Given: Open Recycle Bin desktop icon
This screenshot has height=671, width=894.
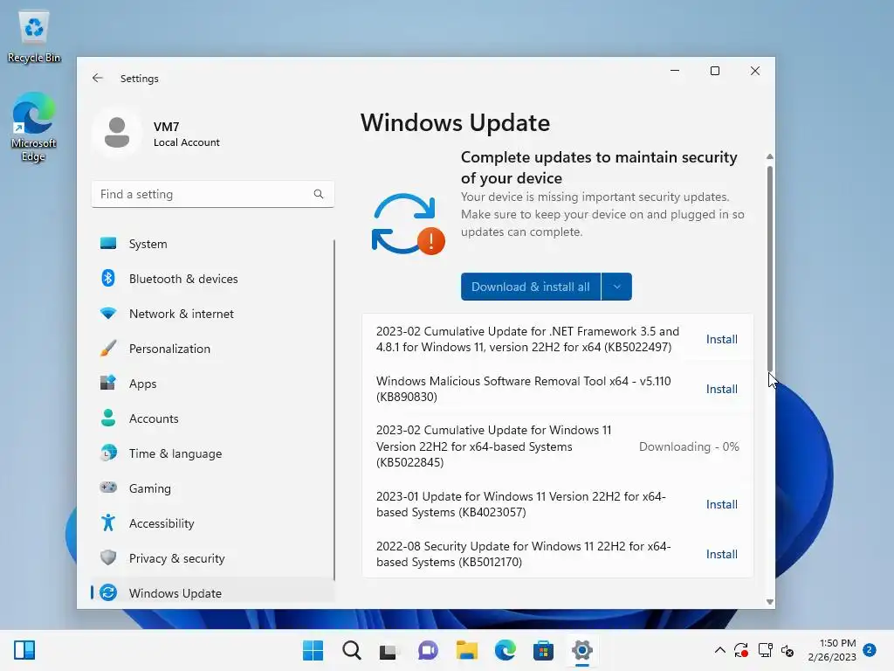Looking at the screenshot, I should click(x=34, y=37).
